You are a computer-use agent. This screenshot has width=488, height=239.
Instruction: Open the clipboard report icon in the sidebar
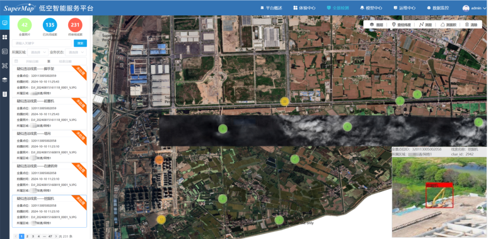pyautogui.click(x=5, y=94)
